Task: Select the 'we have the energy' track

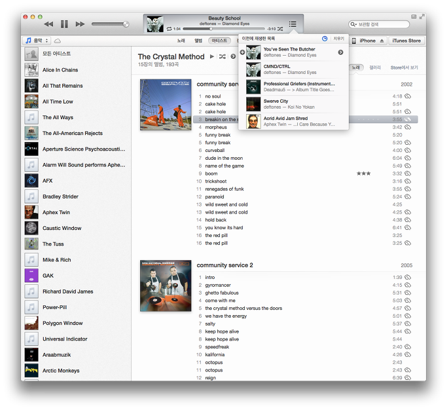Action: click(x=306, y=316)
